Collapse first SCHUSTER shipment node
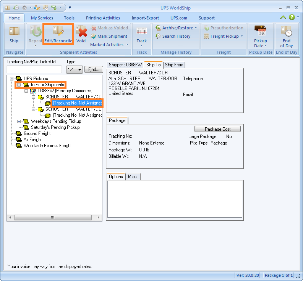The width and height of the screenshot is (303, 281). tap(33, 97)
